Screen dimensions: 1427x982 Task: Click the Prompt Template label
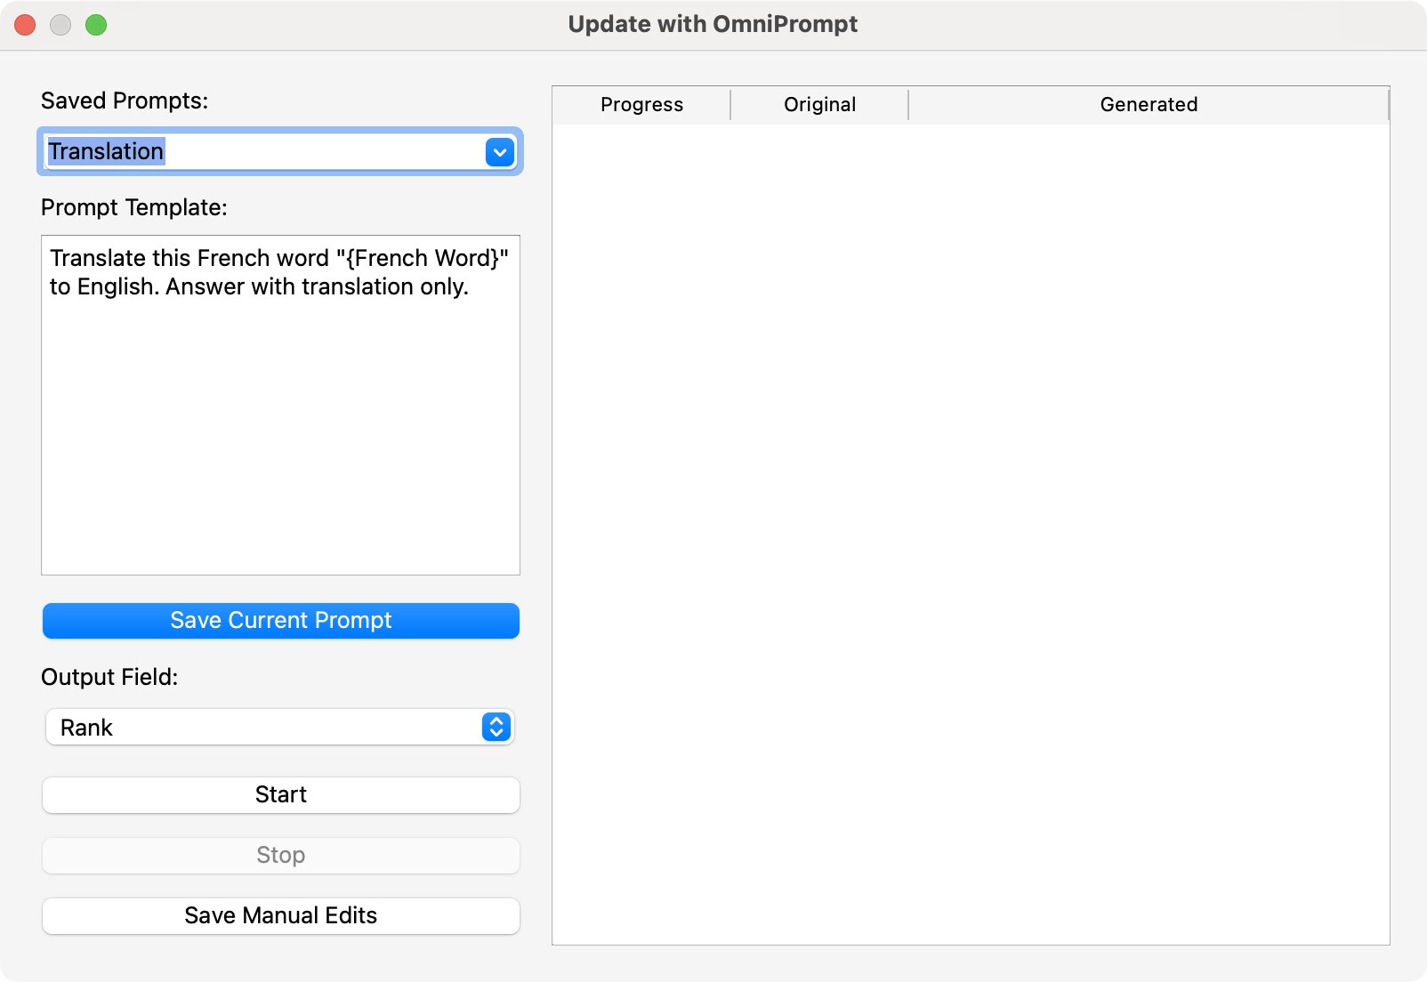click(x=134, y=207)
